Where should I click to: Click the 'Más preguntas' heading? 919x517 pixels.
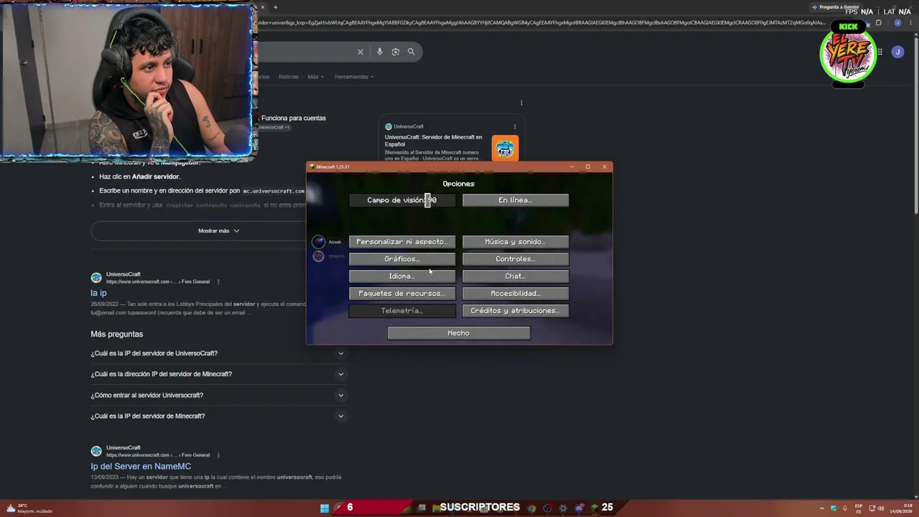click(117, 334)
